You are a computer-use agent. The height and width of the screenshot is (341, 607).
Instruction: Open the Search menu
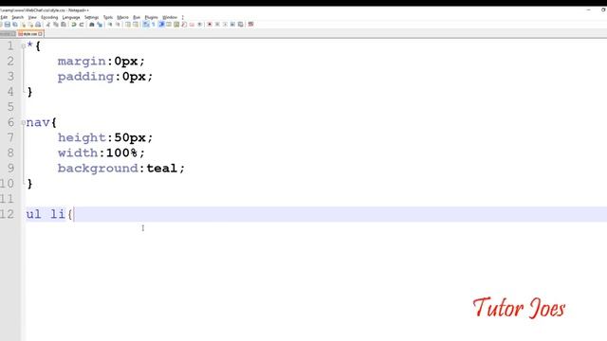click(x=17, y=17)
